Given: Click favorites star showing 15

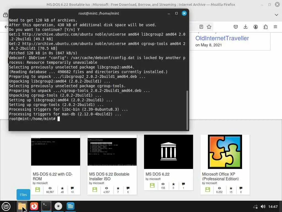Looking at the screenshot, I should tap(231, 188).
